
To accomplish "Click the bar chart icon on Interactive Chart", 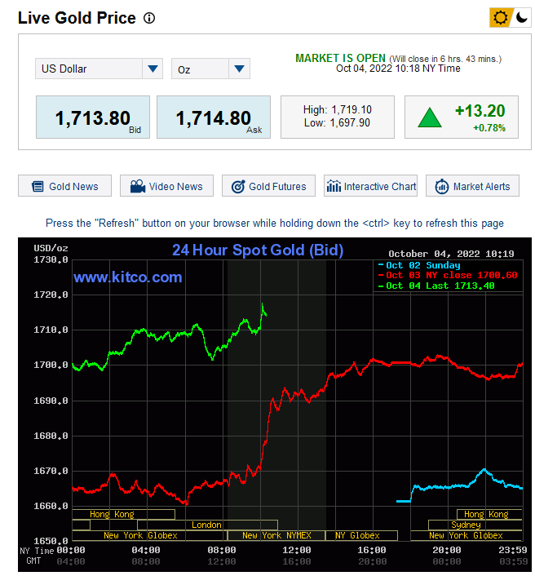I will (x=334, y=186).
